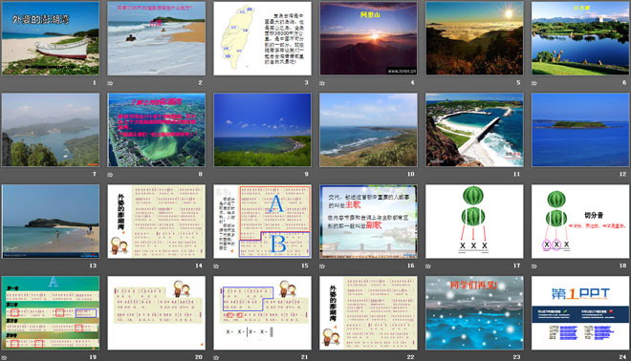Select slide 14 with the song sheet music
631x361 pixels.
(x=156, y=222)
